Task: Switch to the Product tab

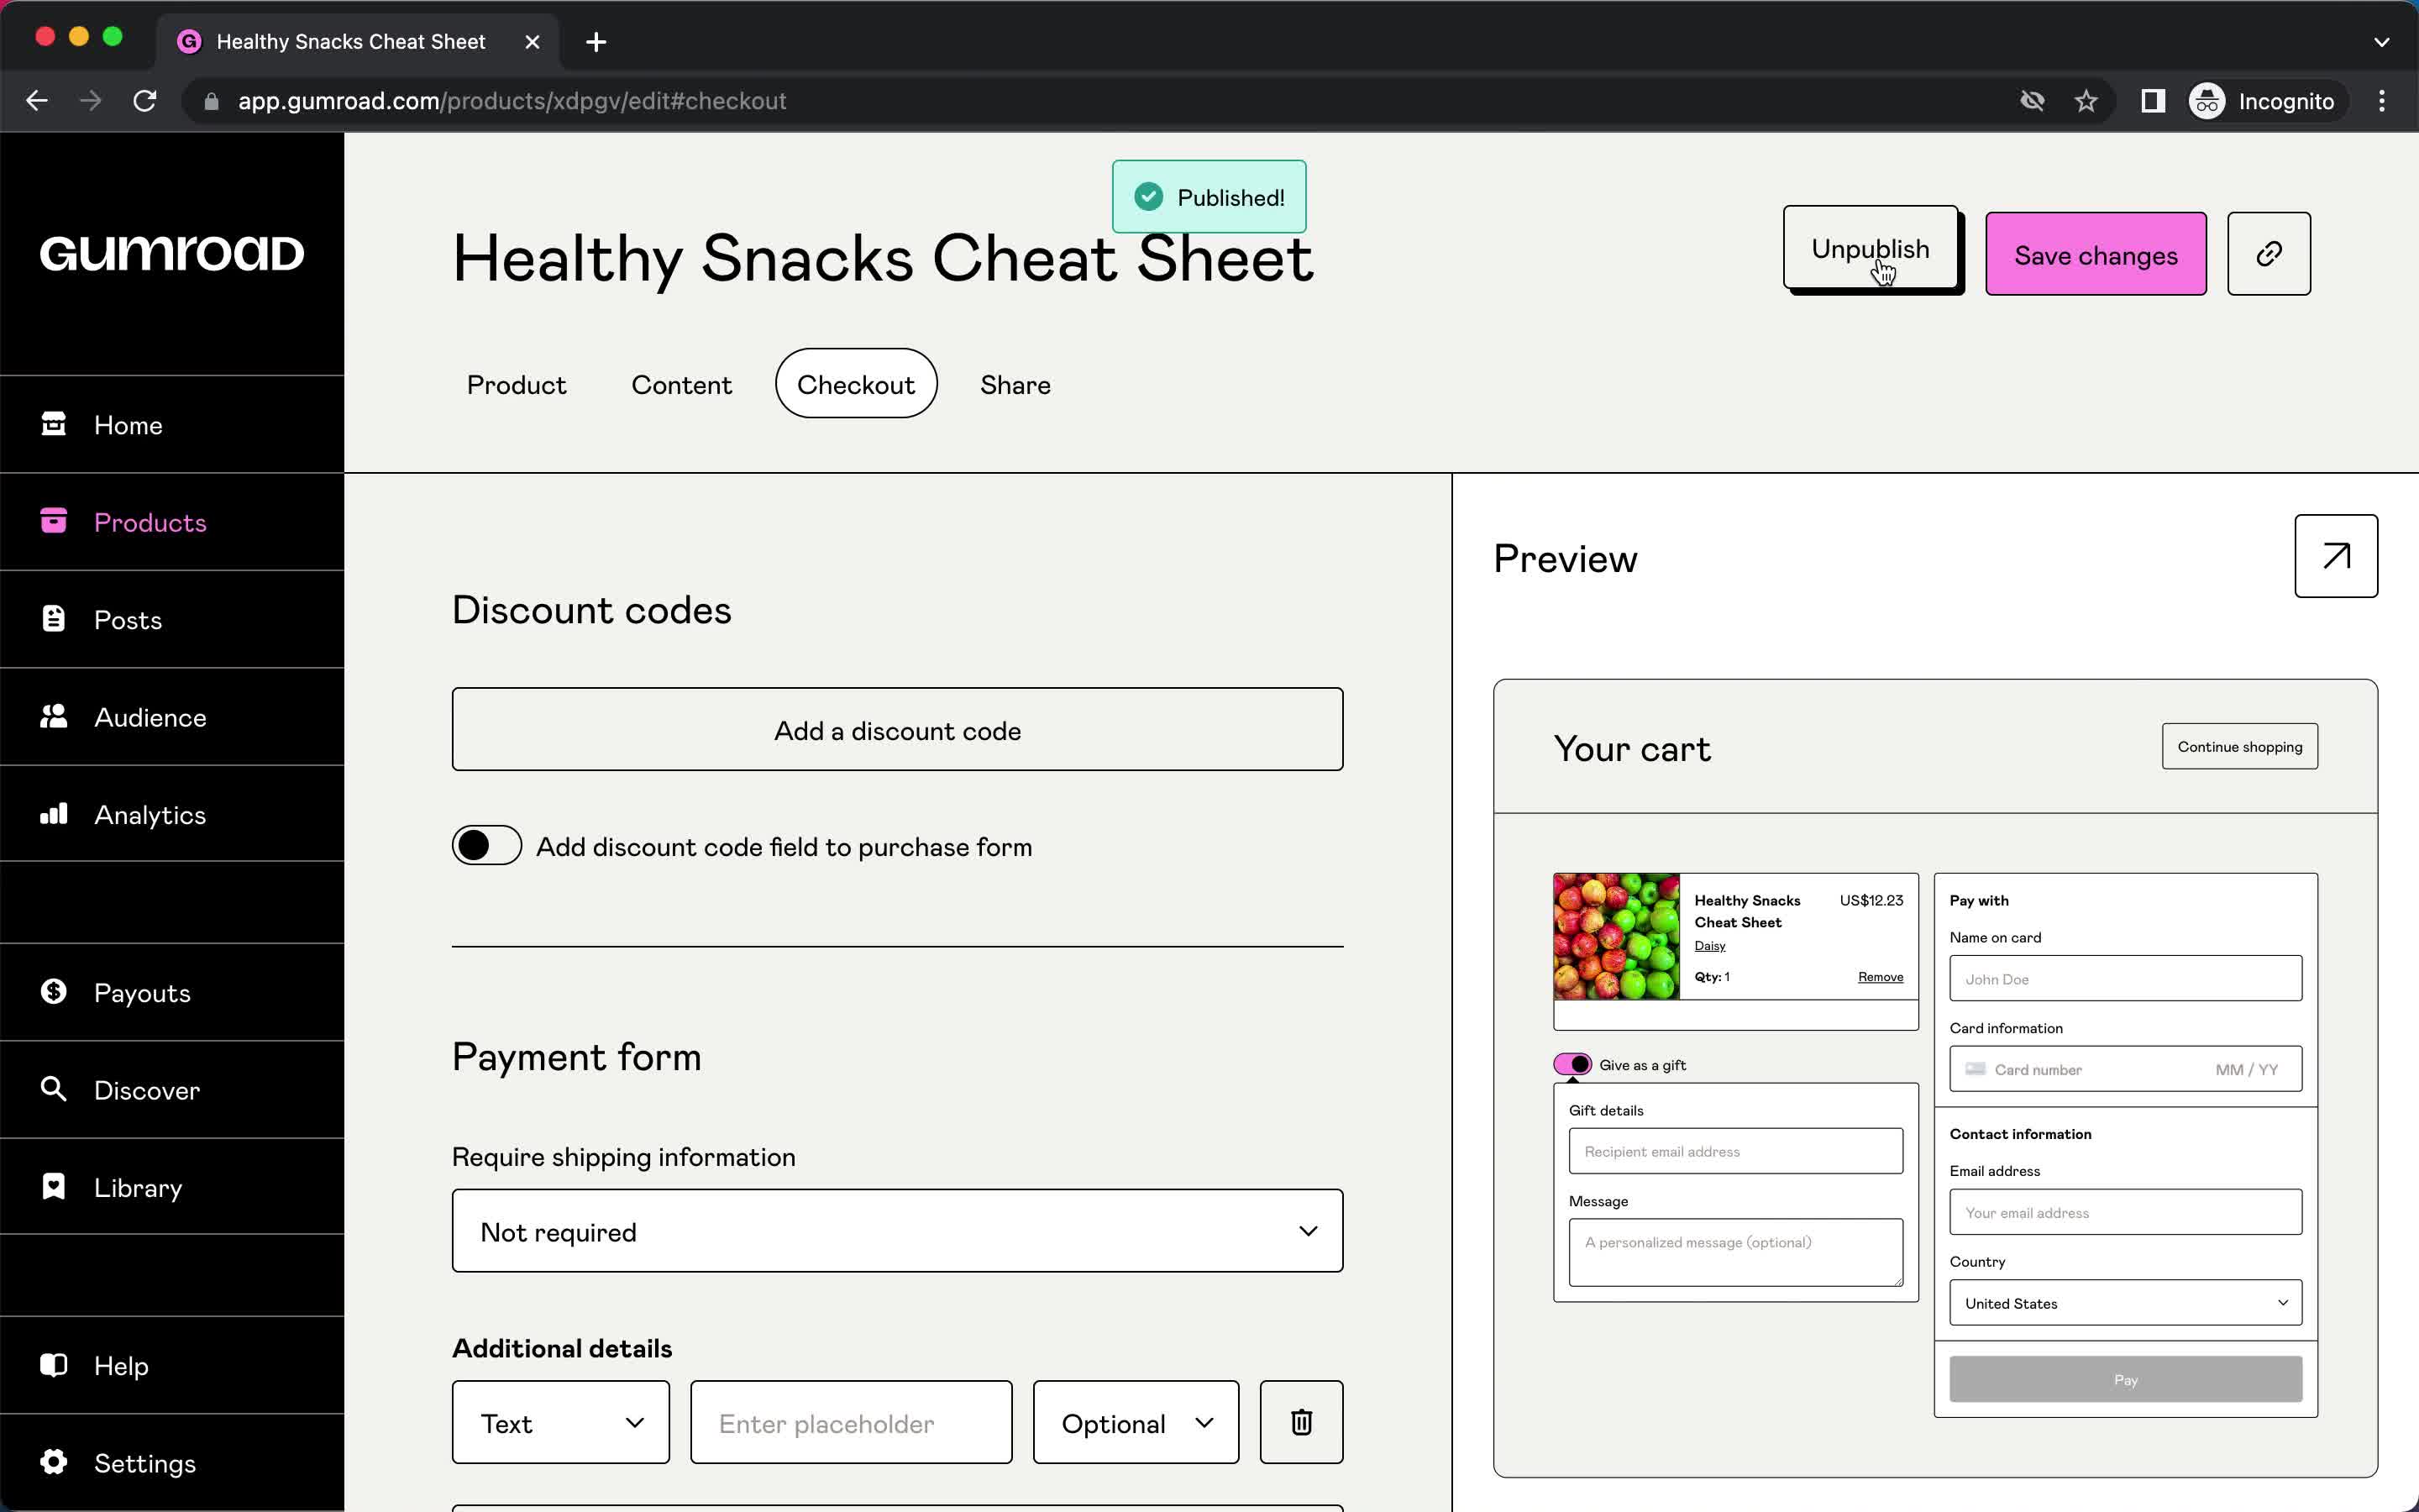Action: tap(516, 383)
